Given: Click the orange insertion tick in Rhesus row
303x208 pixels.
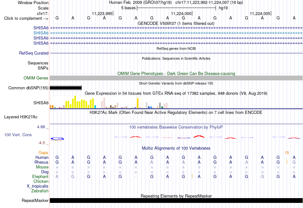Looking at the screenshot, I should 287,162.
